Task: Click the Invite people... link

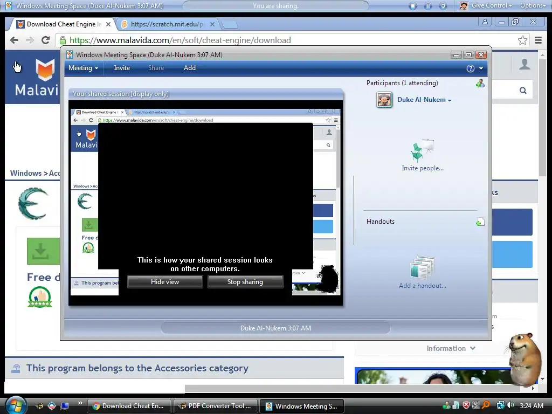Action: coord(423,168)
